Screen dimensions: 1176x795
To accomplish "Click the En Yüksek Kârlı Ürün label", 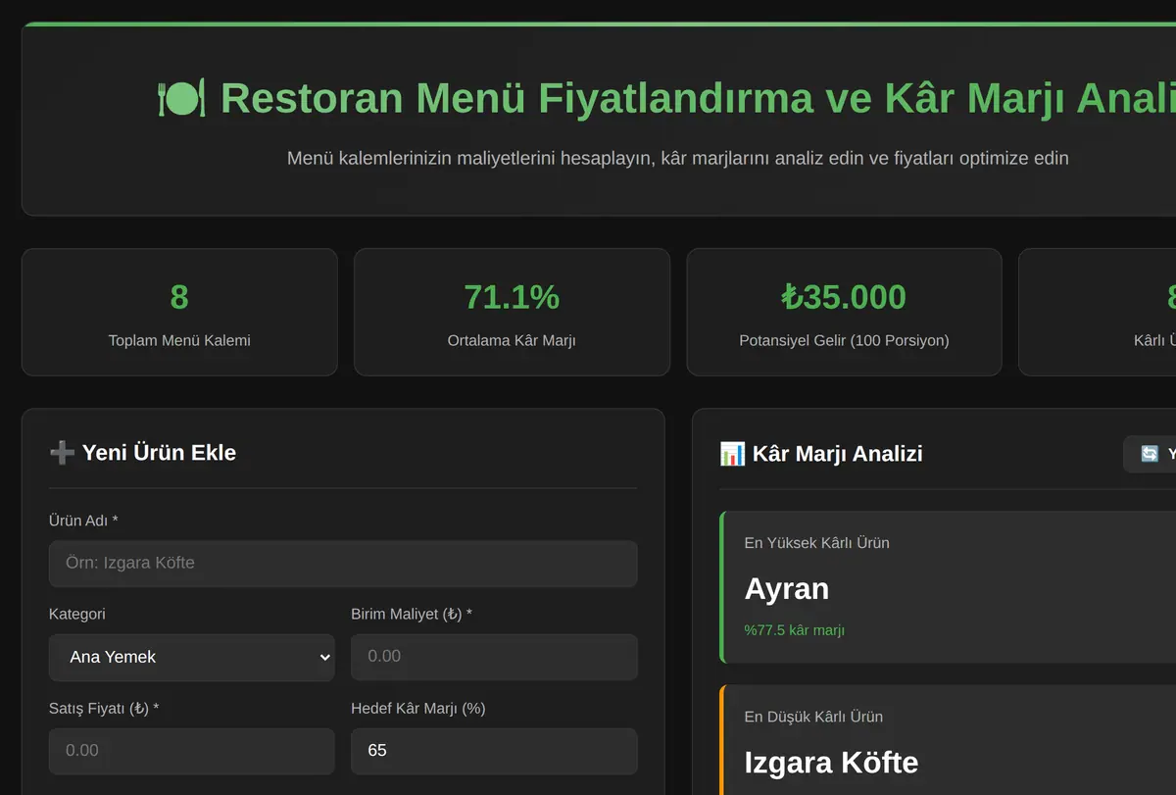I will [x=817, y=543].
